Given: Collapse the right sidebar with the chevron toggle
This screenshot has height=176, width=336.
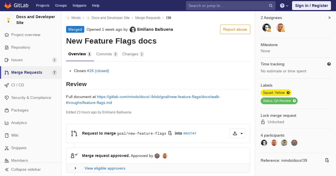Looking at the screenshot, I should 329,18.
